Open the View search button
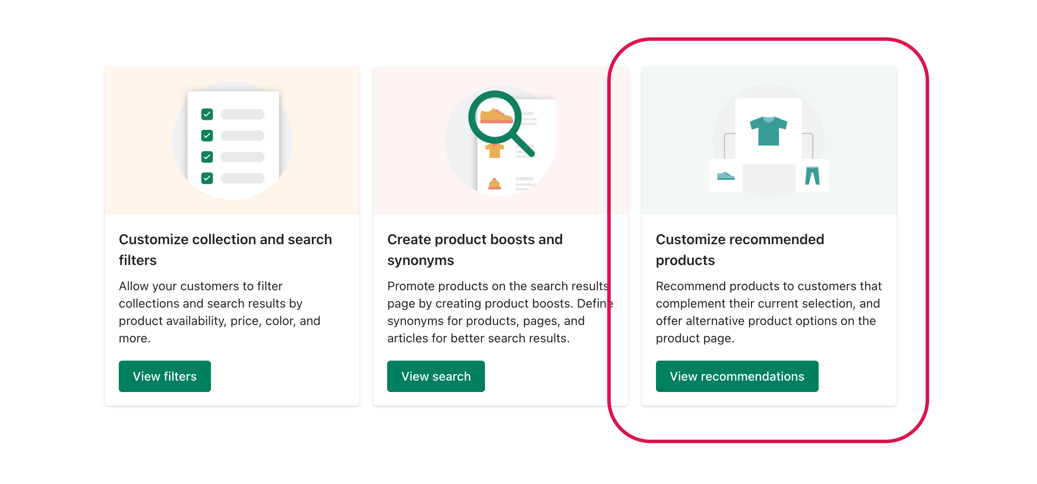The width and height of the screenshot is (1037, 484). pyautogui.click(x=436, y=376)
